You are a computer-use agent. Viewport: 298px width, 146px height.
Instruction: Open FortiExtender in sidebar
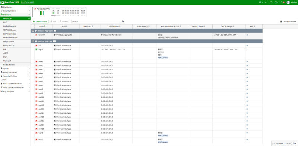tap(15, 65)
